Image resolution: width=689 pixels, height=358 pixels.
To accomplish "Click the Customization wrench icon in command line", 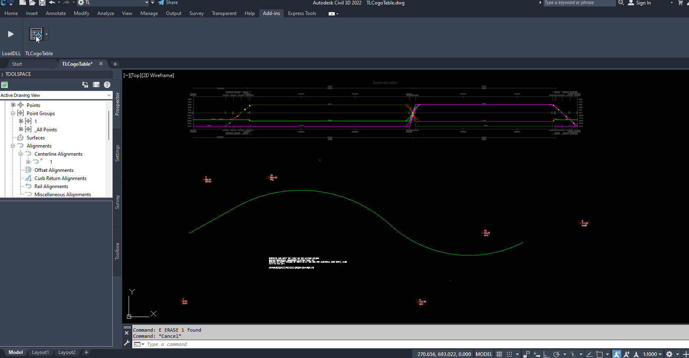I will click(127, 343).
